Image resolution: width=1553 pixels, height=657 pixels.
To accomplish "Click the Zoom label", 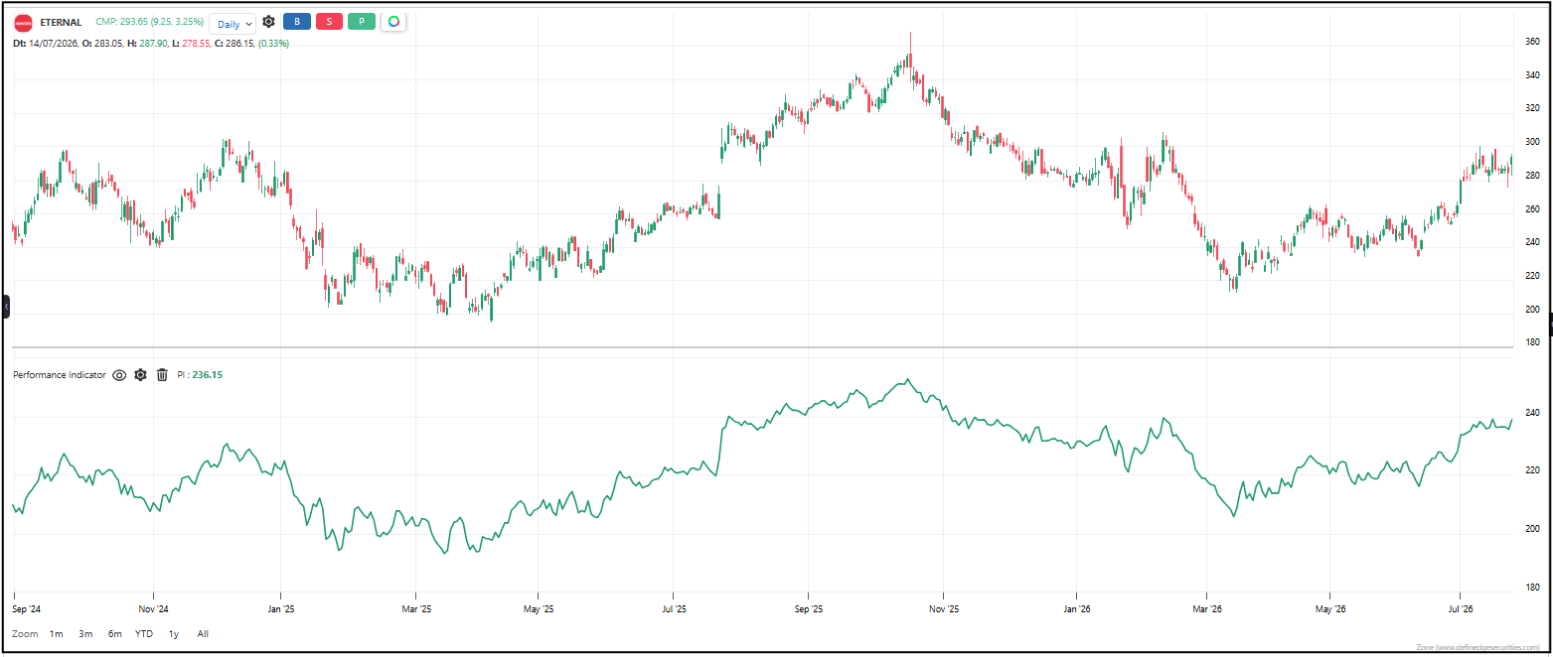I will (25, 633).
